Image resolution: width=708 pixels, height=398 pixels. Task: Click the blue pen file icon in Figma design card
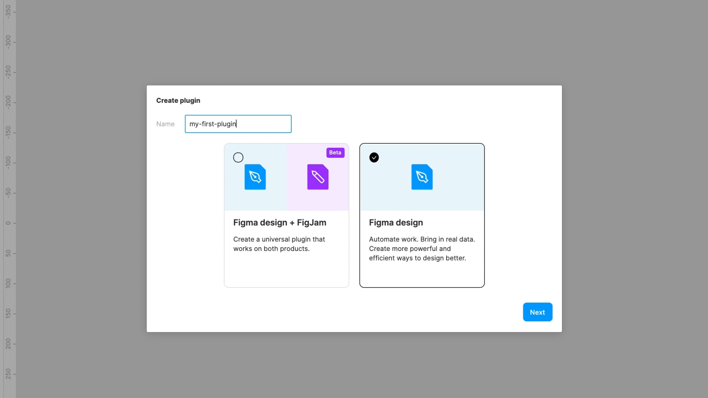click(422, 177)
